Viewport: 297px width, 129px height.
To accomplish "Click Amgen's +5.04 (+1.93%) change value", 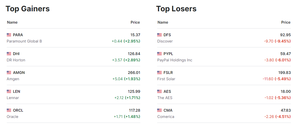I will [x=126, y=79].
